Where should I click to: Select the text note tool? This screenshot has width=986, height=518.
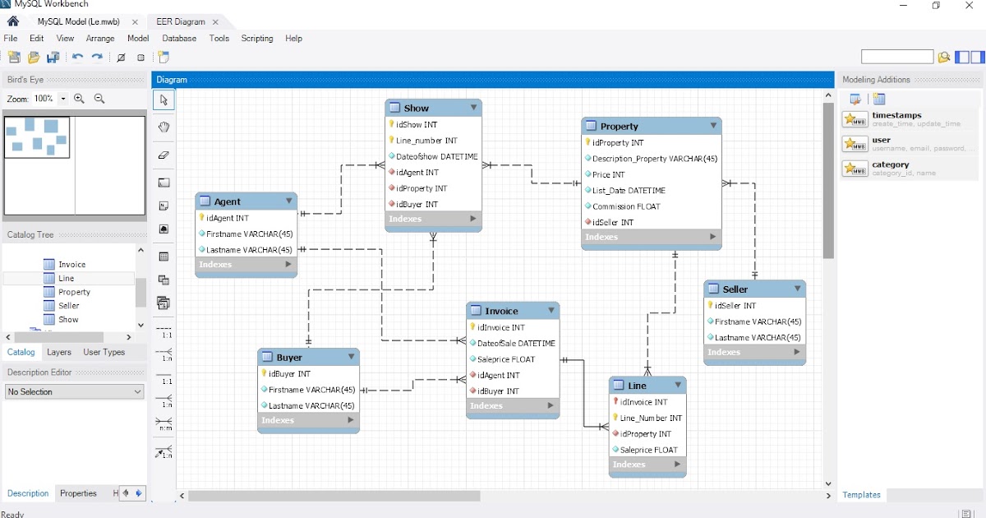(x=164, y=206)
